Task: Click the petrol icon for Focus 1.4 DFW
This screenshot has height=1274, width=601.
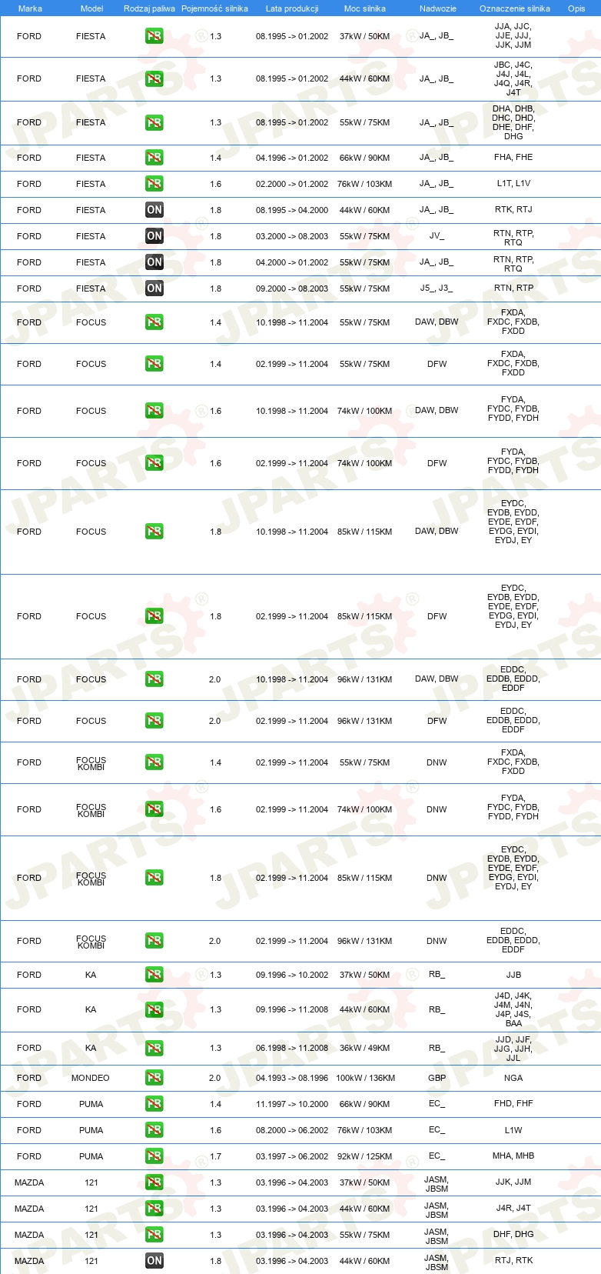Action: (x=154, y=364)
